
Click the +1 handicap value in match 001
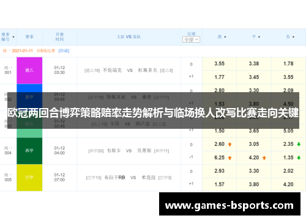pyautogui.click(x=191, y=77)
